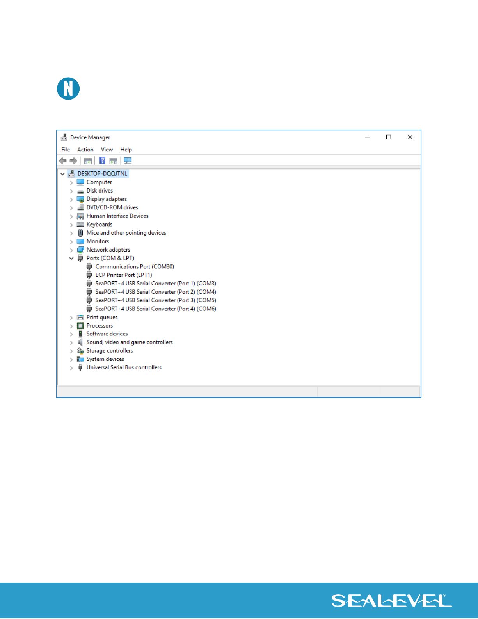Click the Storage controllers icon
The width and height of the screenshot is (478, 619).
[x=80, y=351]
